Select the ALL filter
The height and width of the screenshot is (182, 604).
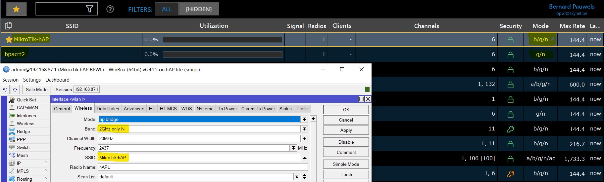point(167,9)
